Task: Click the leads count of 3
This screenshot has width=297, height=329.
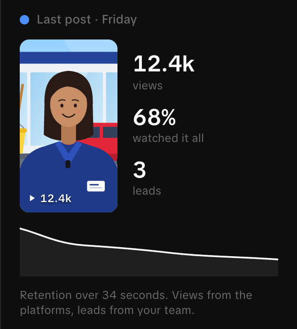Action: pos(140,170)
